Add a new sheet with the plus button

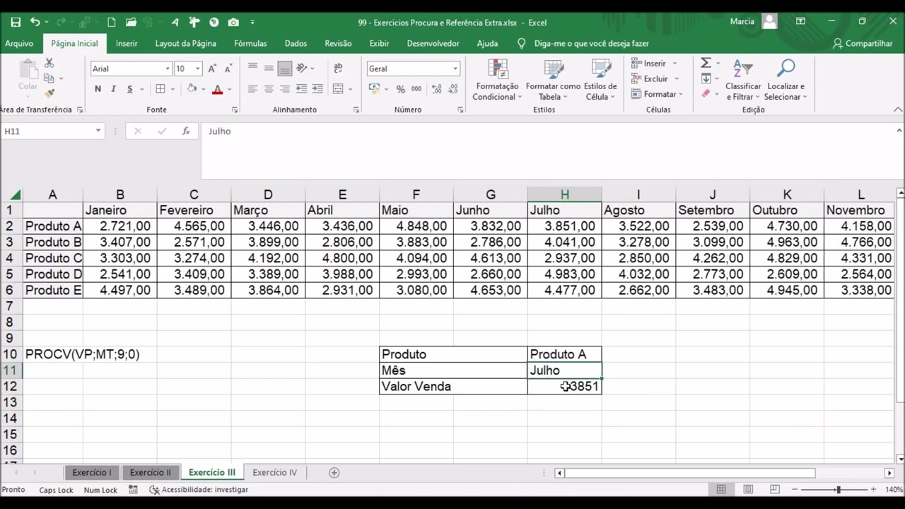pyautogui.click(x=334, y=472)
